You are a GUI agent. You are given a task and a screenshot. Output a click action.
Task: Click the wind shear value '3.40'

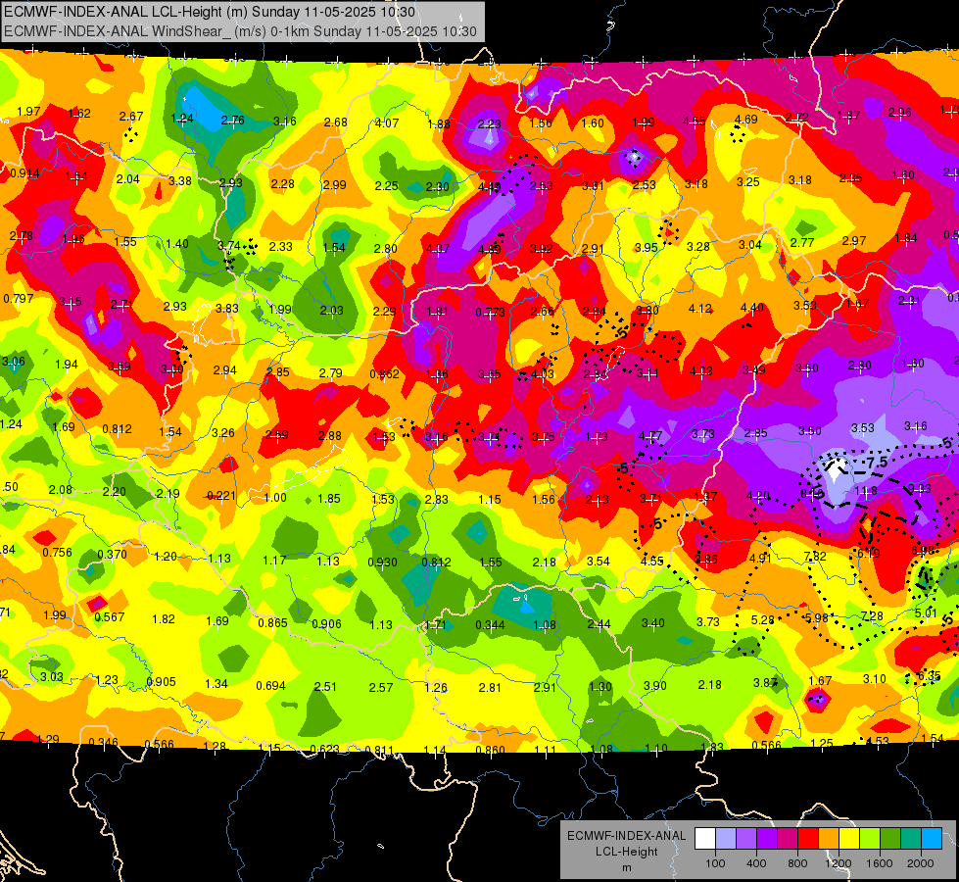(652, 622)
